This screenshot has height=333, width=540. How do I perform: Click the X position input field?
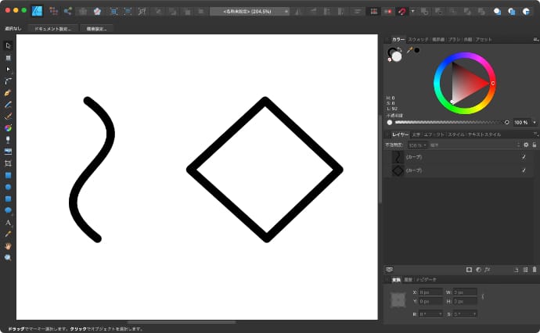coord(430,292)
